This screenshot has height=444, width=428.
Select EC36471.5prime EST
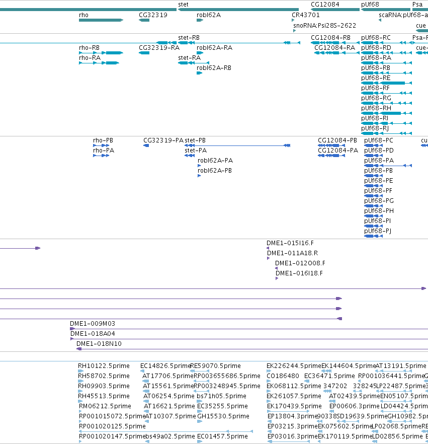click(307, 381)
